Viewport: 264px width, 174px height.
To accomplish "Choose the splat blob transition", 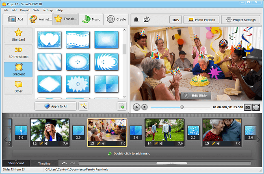I will click(78, 84).
